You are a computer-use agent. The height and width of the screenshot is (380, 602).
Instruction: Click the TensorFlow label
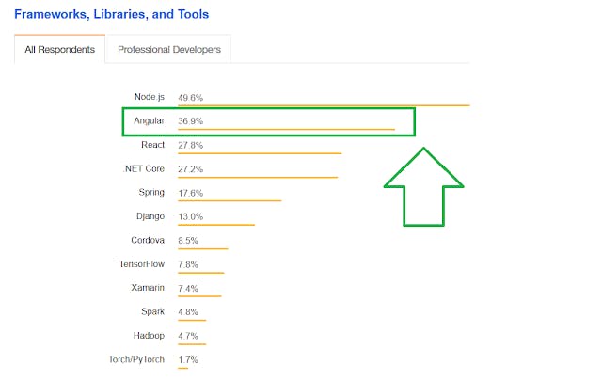pos(142,264)
